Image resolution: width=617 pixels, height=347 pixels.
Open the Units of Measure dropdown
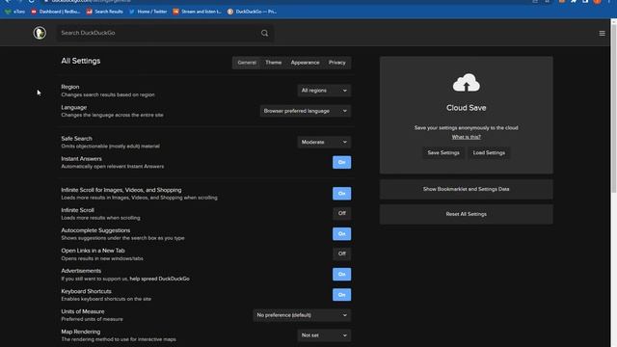coord(302,315)
